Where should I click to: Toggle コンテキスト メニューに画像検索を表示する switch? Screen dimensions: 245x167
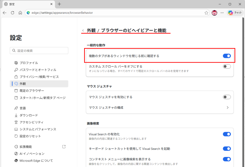click(227, 159)
